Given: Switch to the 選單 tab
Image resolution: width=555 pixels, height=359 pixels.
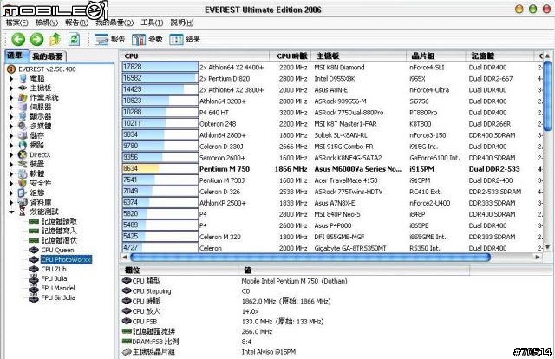Looking at the screenshot, I should (x=16, y=55).
